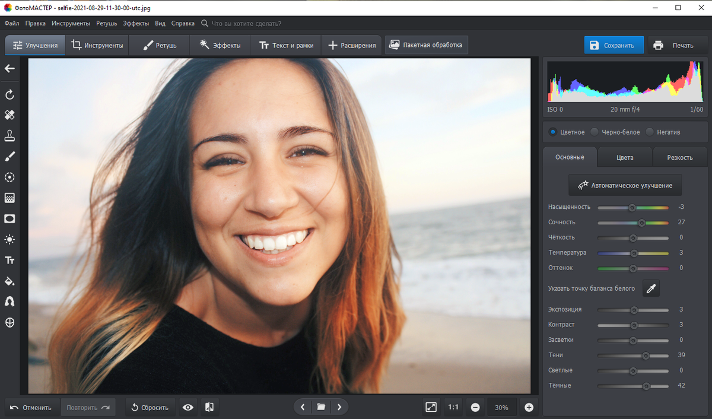Click the Насыщенность slider handle
This screenshot has width=712, height=419.
click(632, 208)
